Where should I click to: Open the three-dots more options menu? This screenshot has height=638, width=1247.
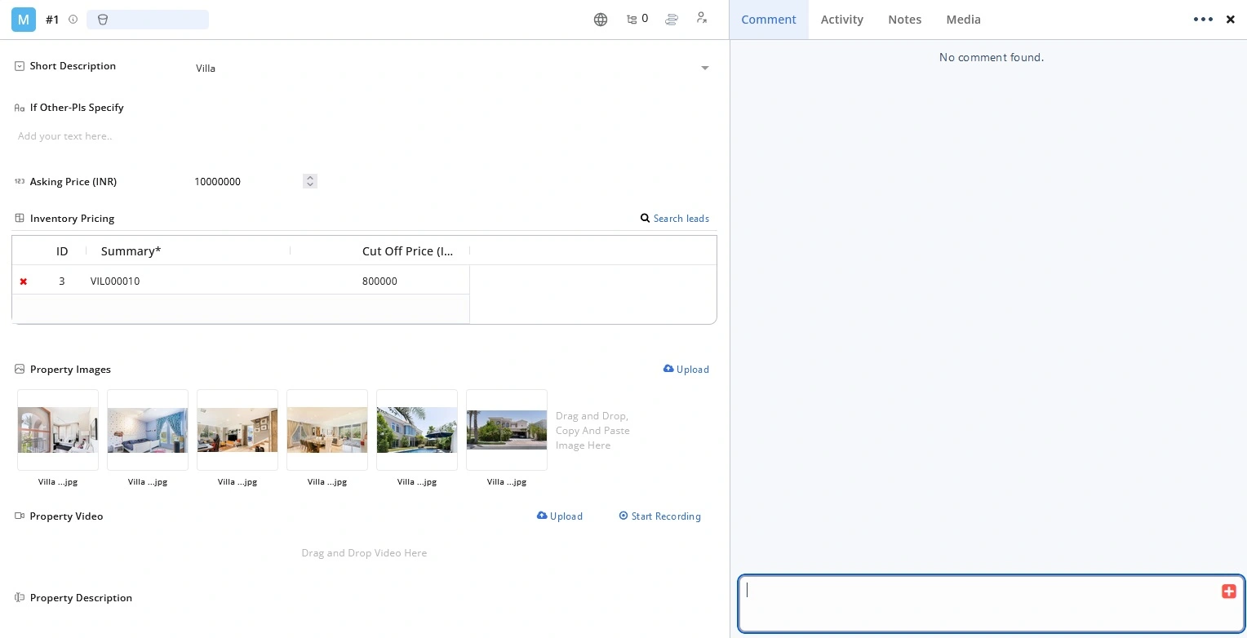click(1203, 20)
